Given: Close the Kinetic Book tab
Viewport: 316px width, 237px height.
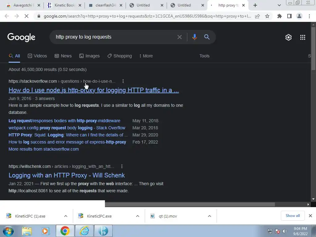Looking at the screenshot, I should click(x=80, y=6).
